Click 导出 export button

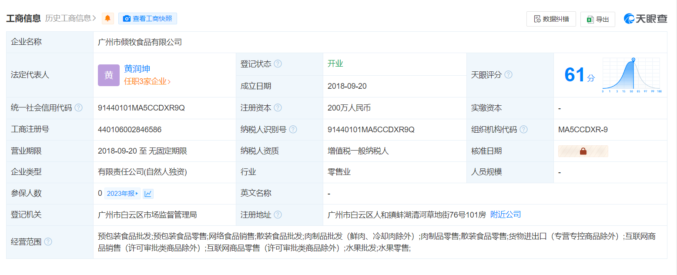point(598,19)
